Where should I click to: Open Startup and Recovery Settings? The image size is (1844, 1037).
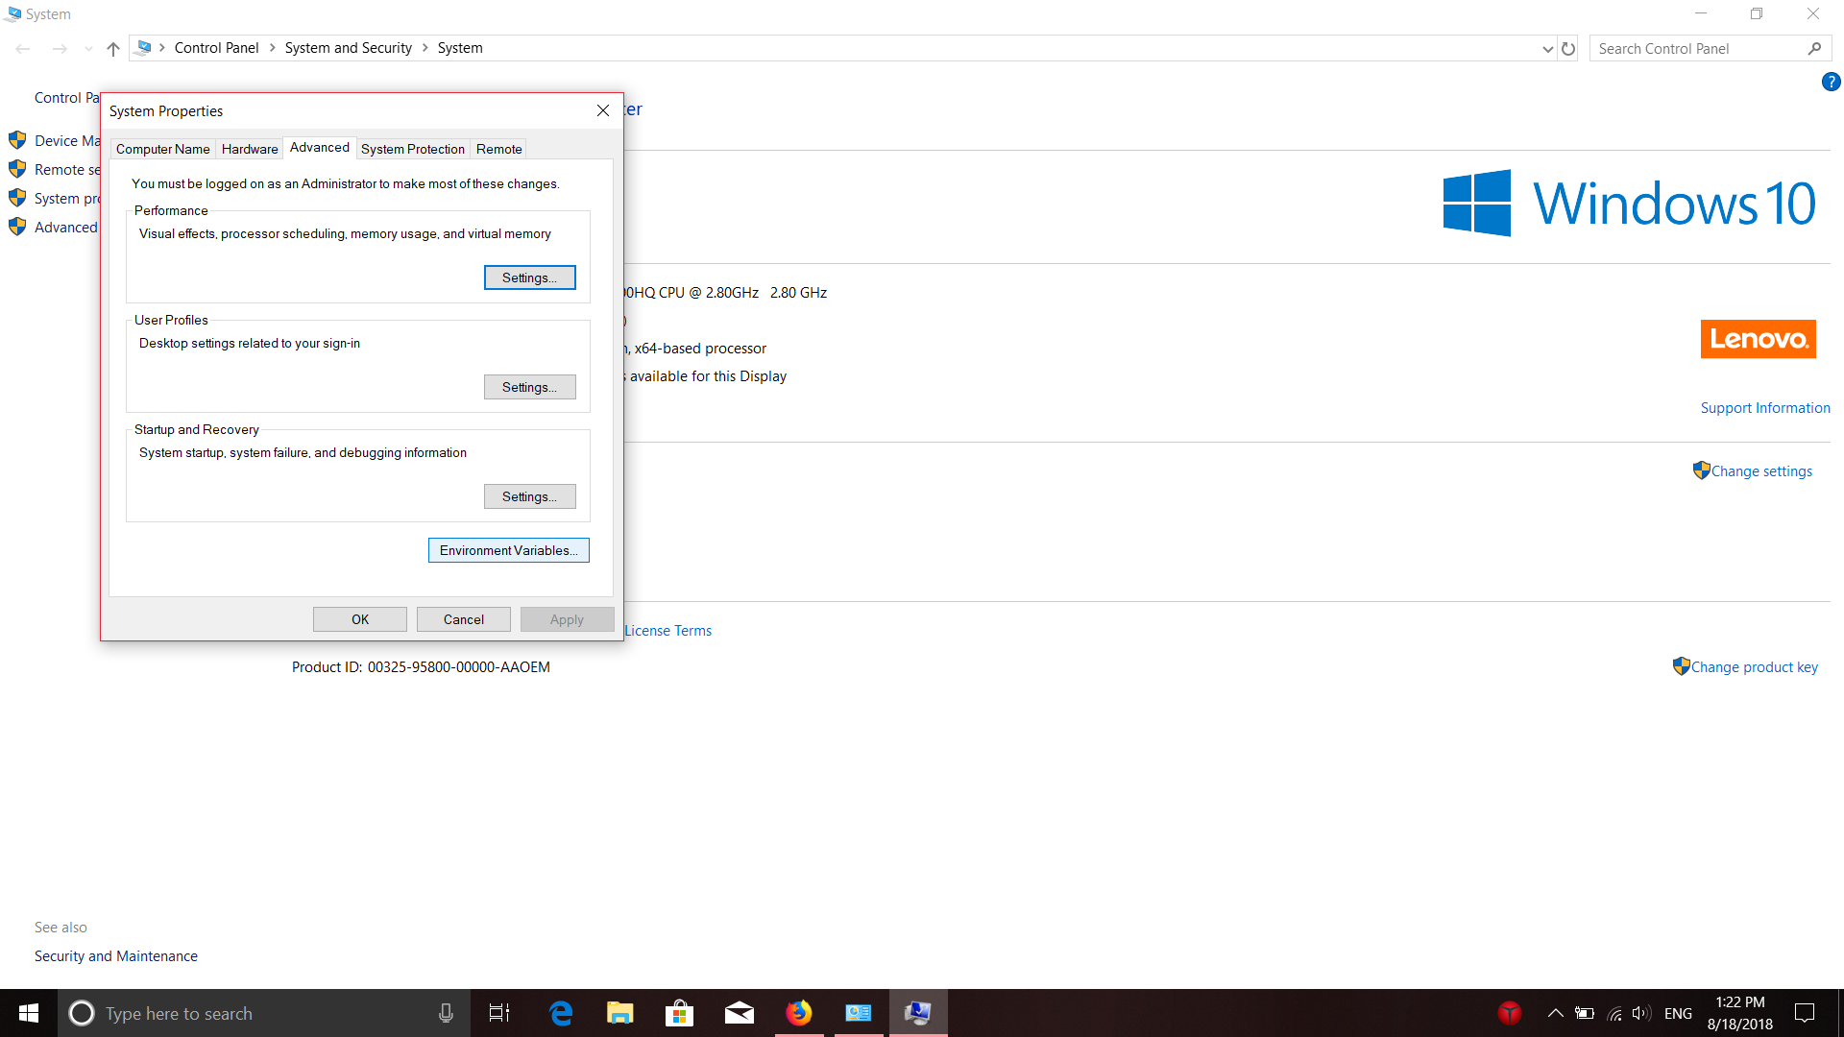click(529, 496)
